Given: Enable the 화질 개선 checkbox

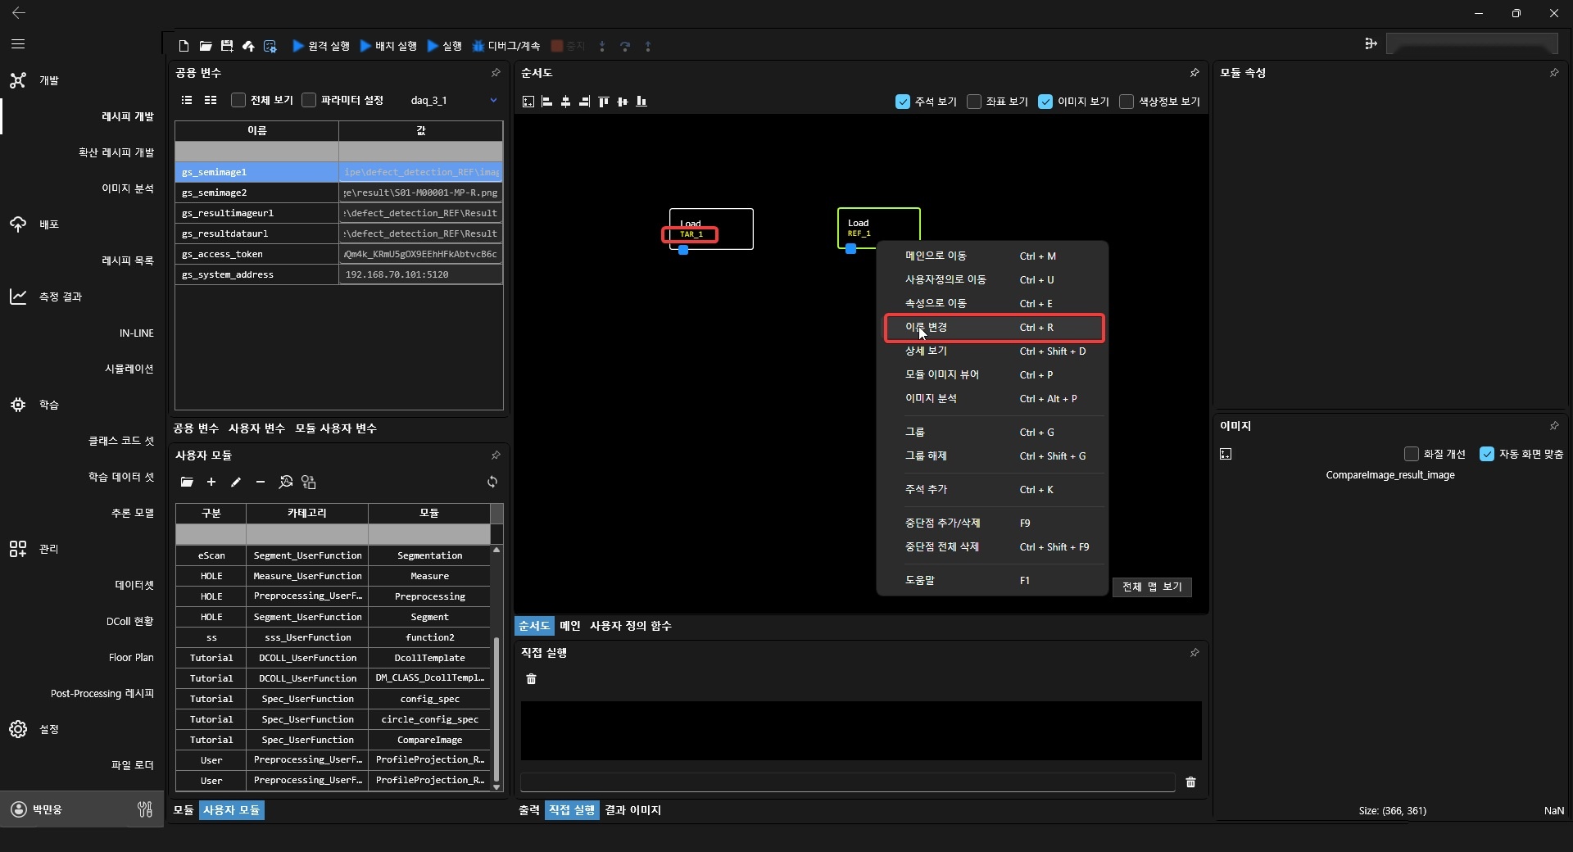Looking at the screenshot, I should click(x=1411, y=454).
